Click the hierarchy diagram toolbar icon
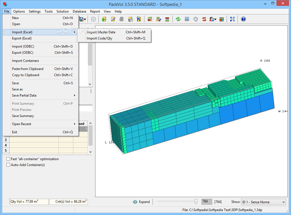This screenshot has height=215, width=291. pyautogui.click(x=158, y=19)
